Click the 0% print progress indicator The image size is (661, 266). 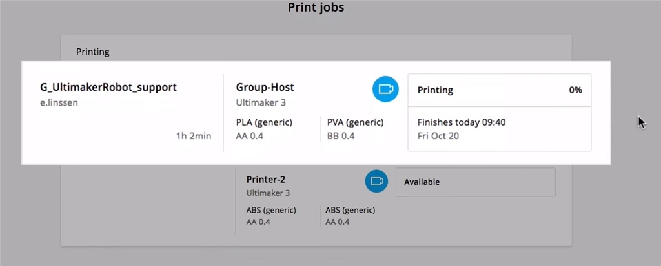[575, 90]
